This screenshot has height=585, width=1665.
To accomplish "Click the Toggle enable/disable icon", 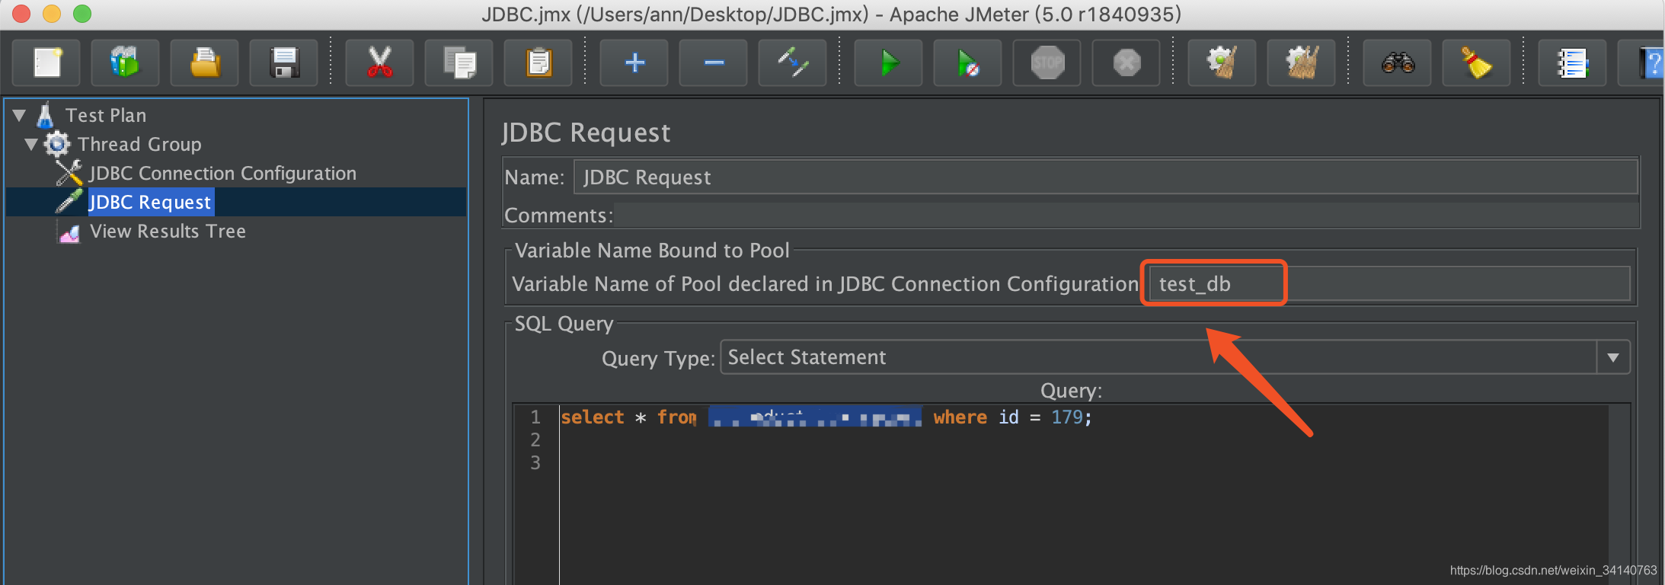I will (x=793, y=62).
